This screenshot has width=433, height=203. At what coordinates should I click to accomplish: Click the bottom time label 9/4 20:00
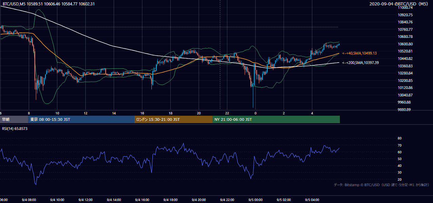click(x=199, y=200)
